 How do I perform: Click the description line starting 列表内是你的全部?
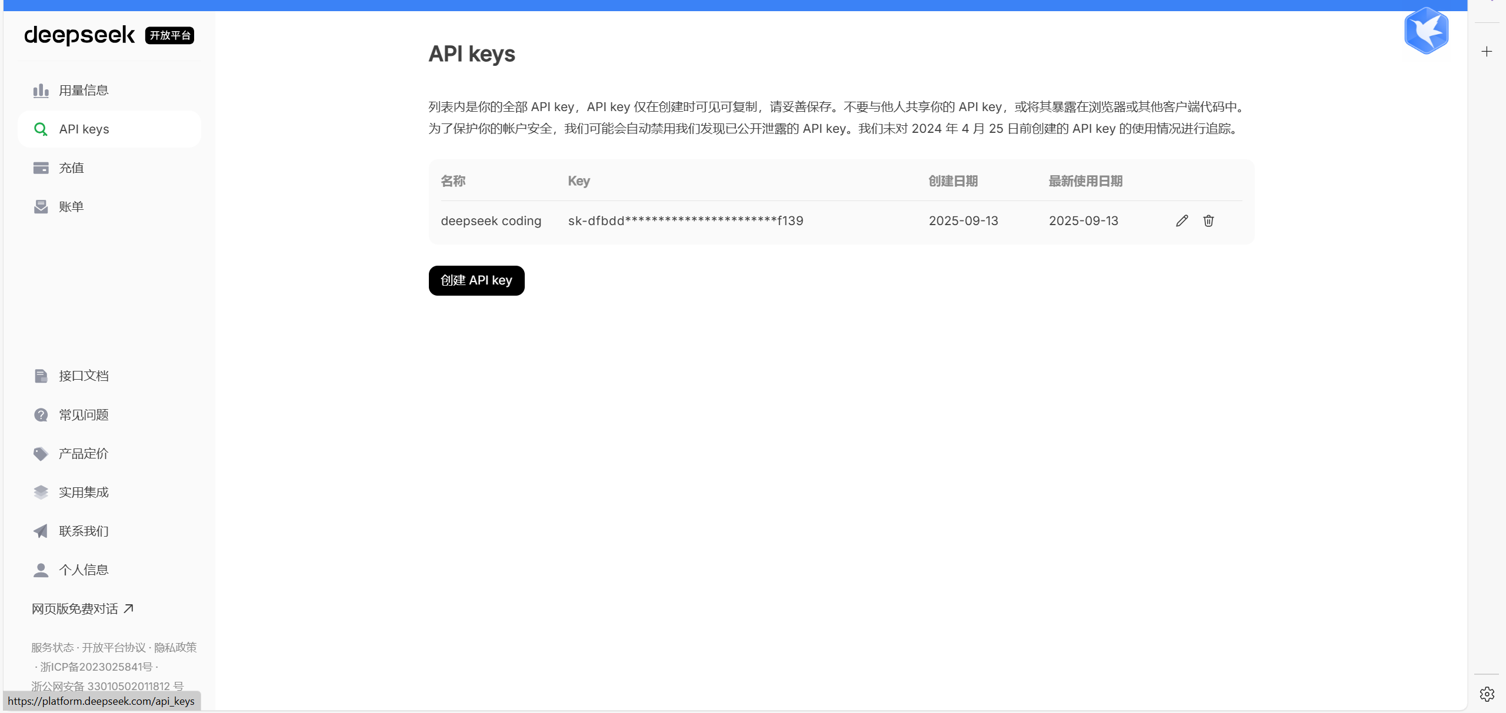[838, 107]
